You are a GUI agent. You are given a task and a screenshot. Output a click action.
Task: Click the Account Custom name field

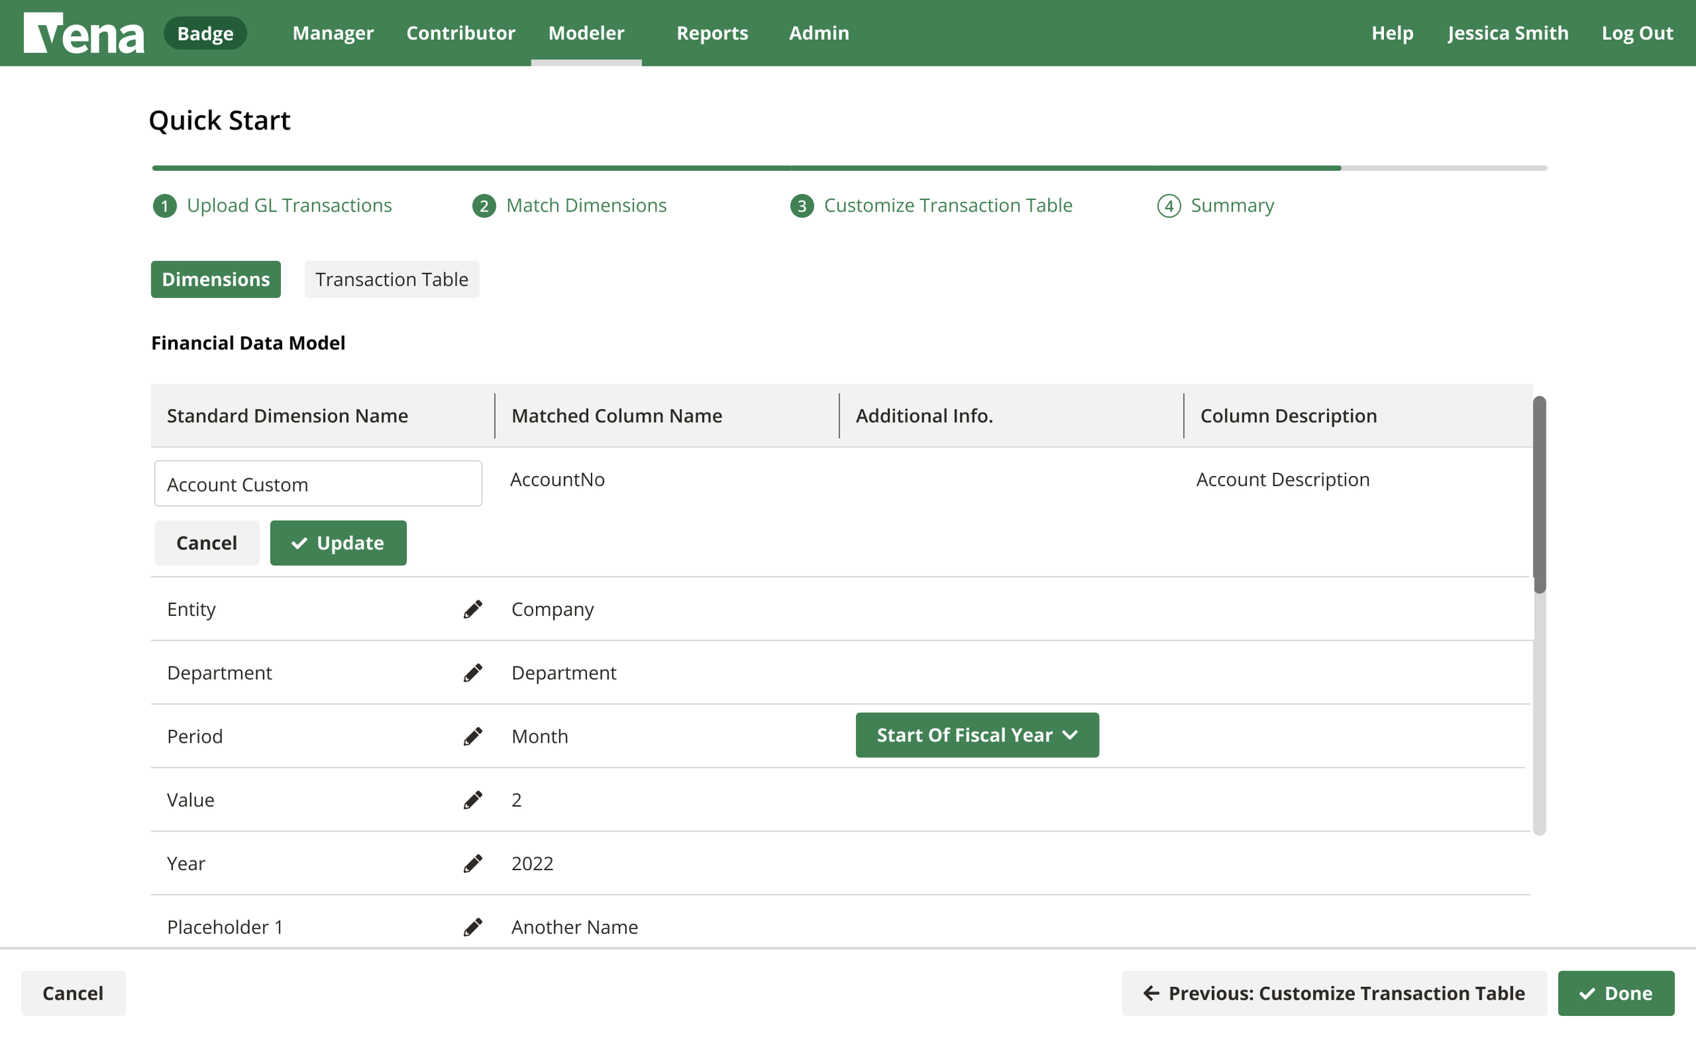pos(317,483)
